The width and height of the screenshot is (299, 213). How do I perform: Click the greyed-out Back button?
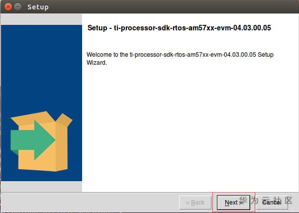(195, 203)
